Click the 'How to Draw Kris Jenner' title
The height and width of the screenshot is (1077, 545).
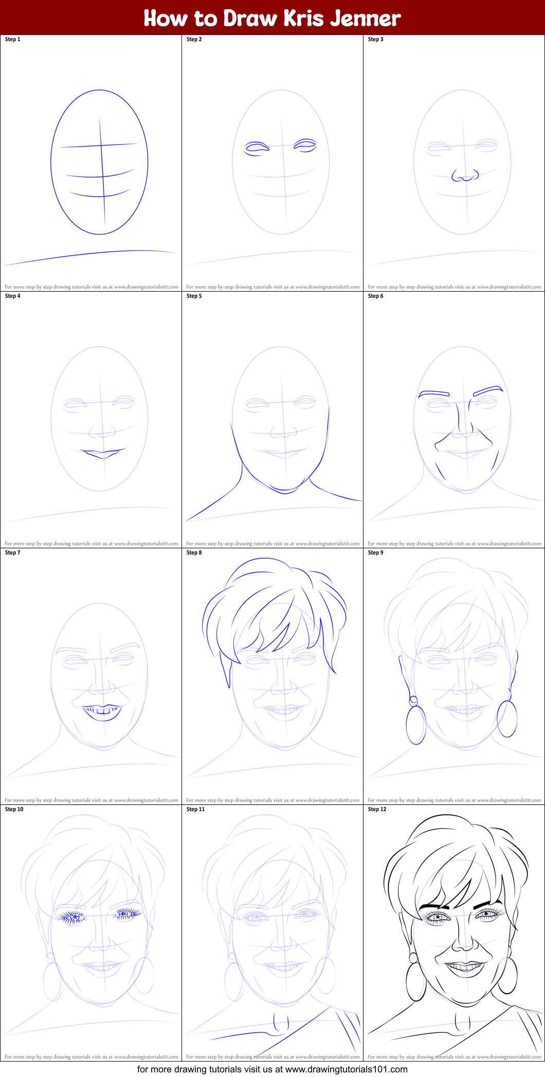point(272,18)
